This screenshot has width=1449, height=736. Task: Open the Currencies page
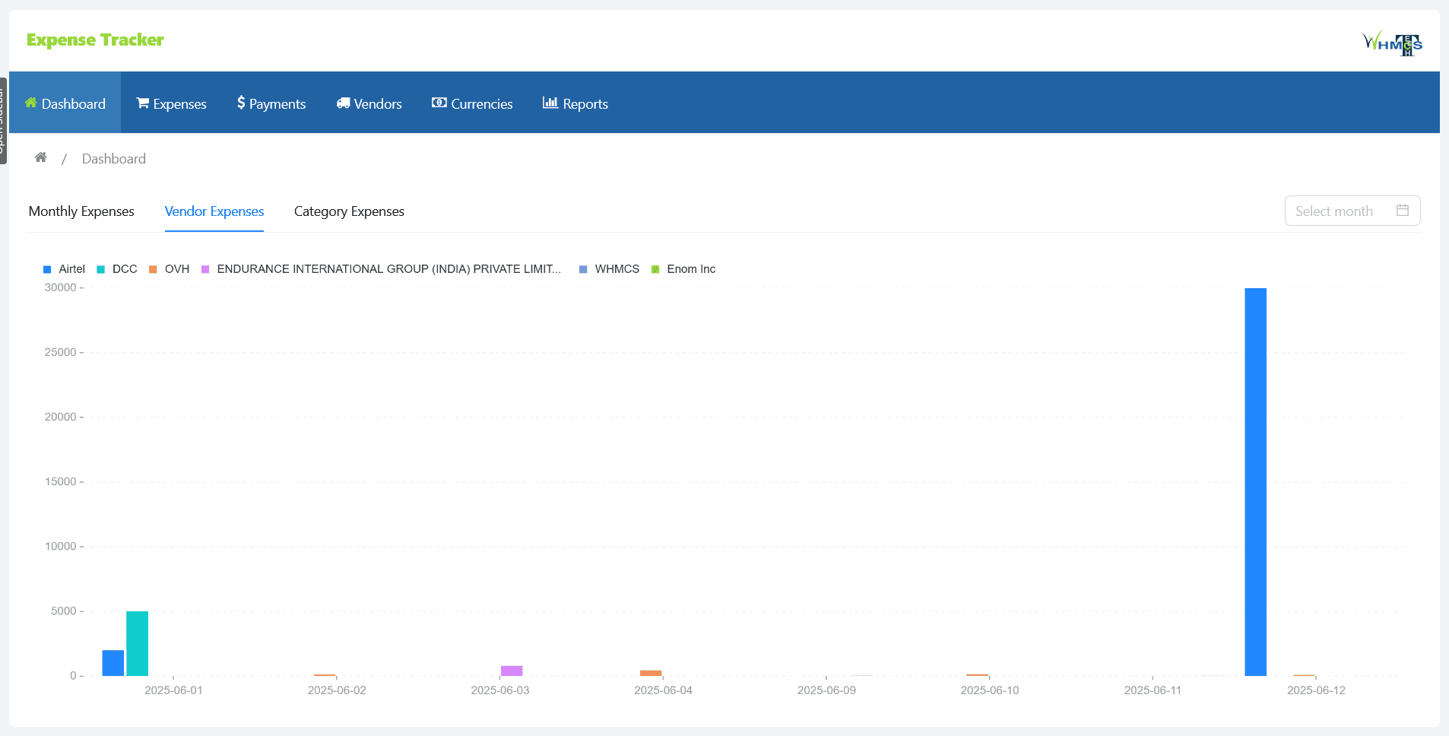coord(472,103)
